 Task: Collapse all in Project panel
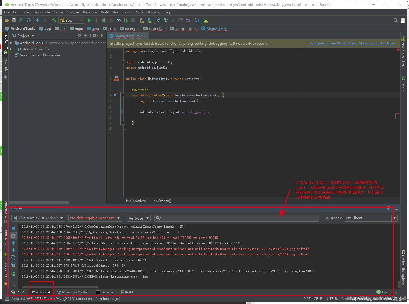[86, 36]
